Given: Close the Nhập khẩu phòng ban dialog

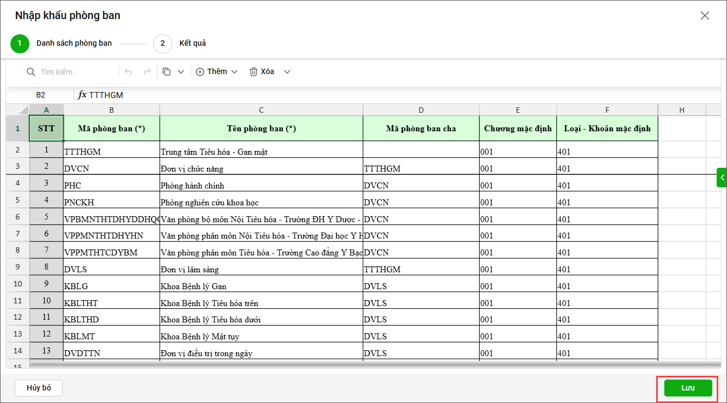Looking at the screenshot, I should coord(705,16).
